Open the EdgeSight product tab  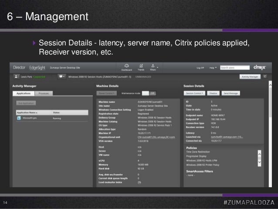click(37, 68)
